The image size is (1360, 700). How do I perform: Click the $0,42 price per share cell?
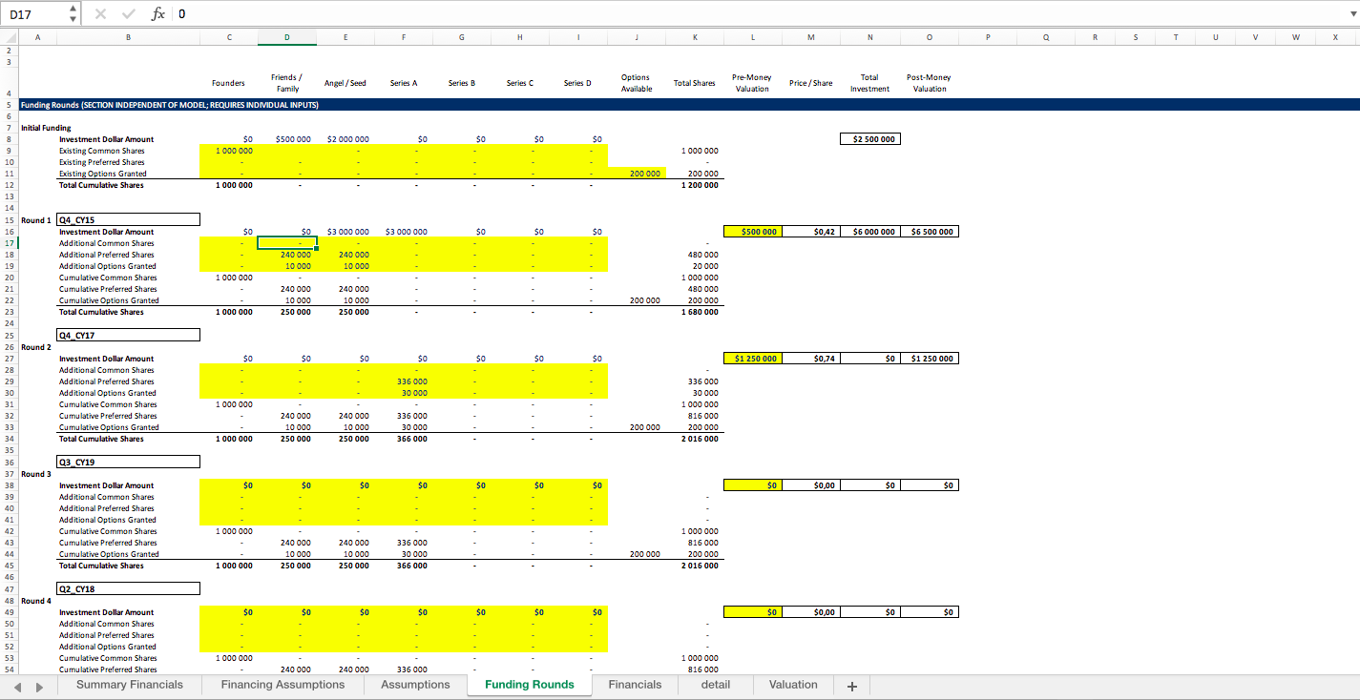coord(811,232)
